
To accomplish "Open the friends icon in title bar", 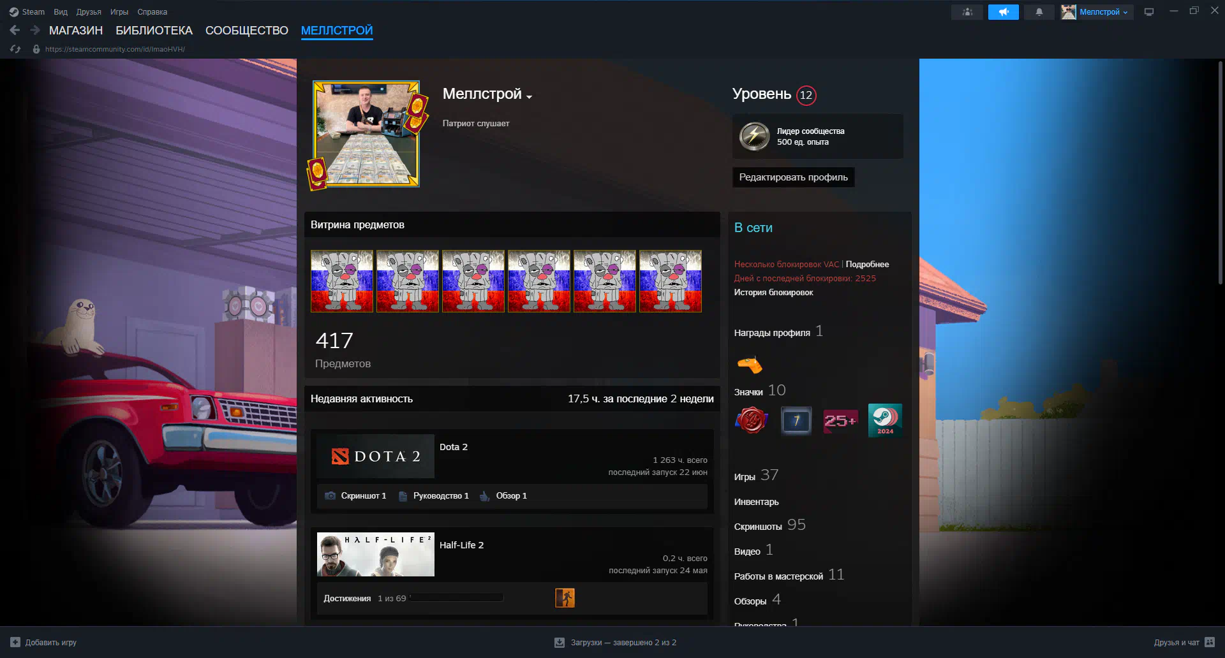I will click(x=968, y=11).
